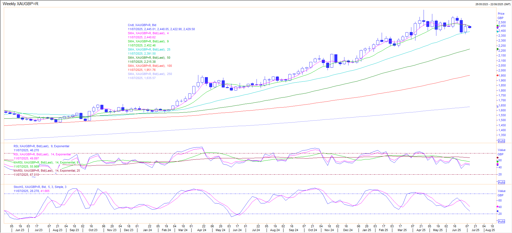The height and width of the screenshot is (233, 512).
Task: Click the RSI value 46.270
Action: pyautogui.click(x=34, y=150)
